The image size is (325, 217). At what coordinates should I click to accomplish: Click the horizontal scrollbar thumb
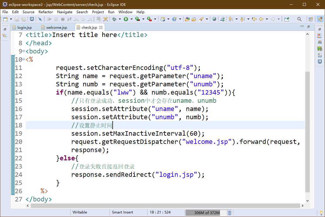point(165,206)
